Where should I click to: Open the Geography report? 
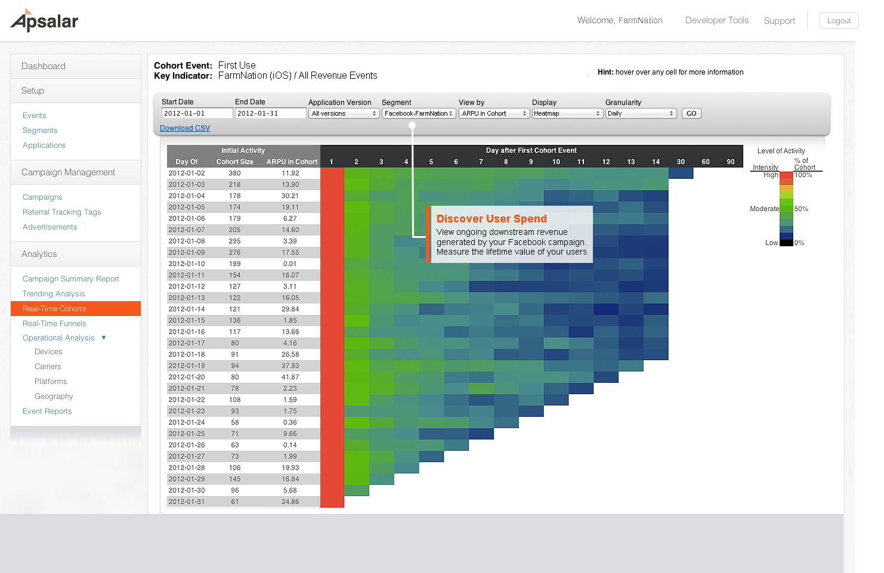click(x=54, y=397)
